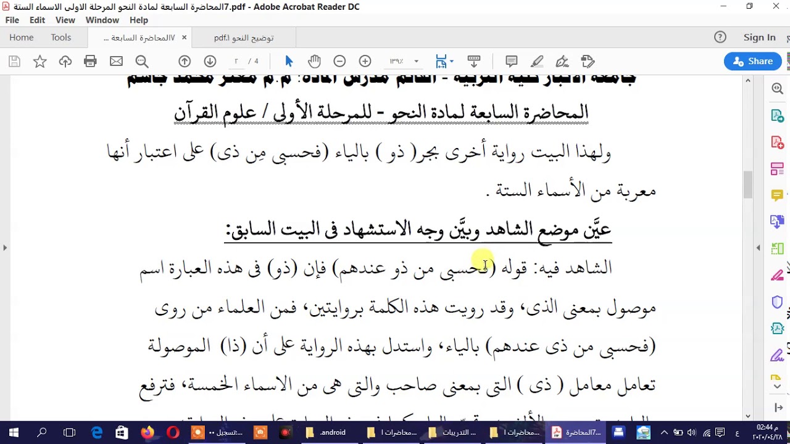
Task: Activate the Hand pan tool
Action: 314,61
